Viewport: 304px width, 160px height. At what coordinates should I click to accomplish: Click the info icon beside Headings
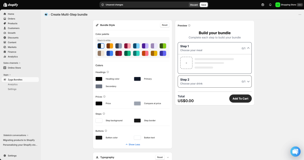(x=108, y=72)
